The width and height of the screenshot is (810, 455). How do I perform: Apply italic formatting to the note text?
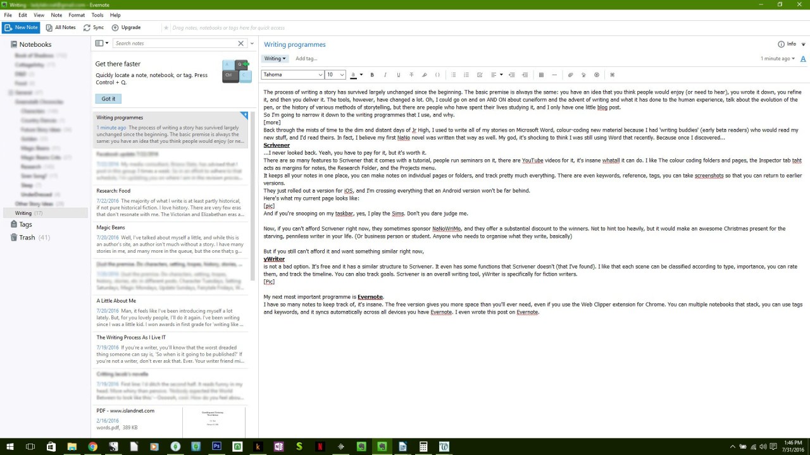coord(385,75)
